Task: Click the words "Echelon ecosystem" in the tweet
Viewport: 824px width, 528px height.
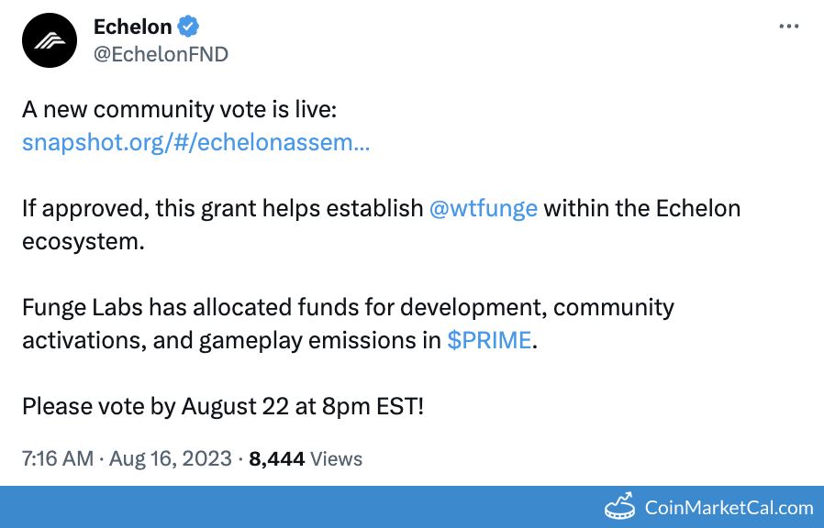Action: (x=697, y=208)
